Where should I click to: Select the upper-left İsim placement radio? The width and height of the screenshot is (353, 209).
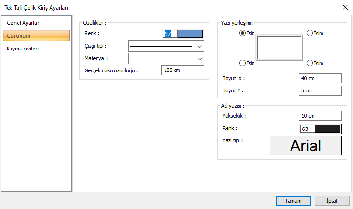point(243,33)
